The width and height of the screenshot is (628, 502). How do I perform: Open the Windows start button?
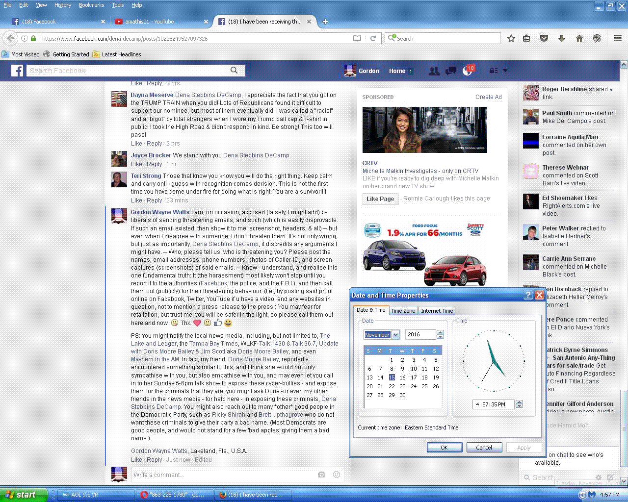[24, 495]
